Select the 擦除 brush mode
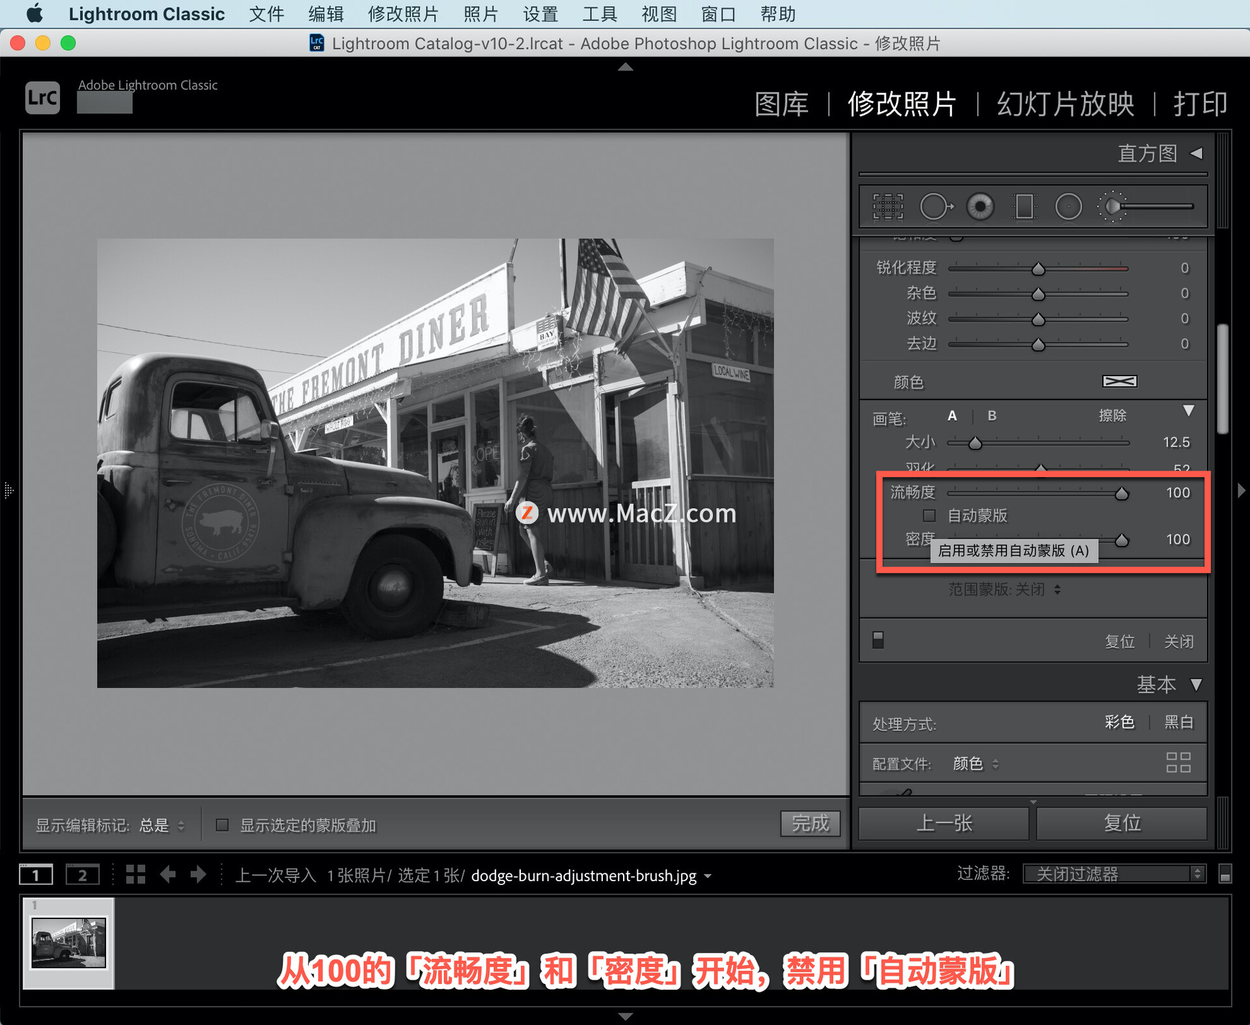 [x=1113, y=416]
